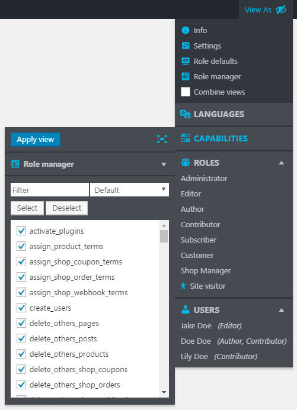View as Administrator role
This screenshot has width=297, height=410.
click(x=204, y=178)
